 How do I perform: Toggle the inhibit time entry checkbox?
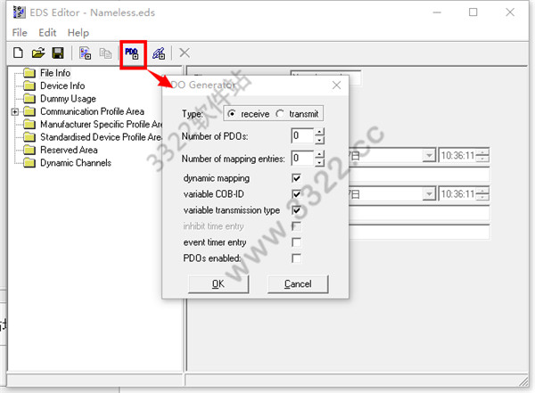click(296, 226)
